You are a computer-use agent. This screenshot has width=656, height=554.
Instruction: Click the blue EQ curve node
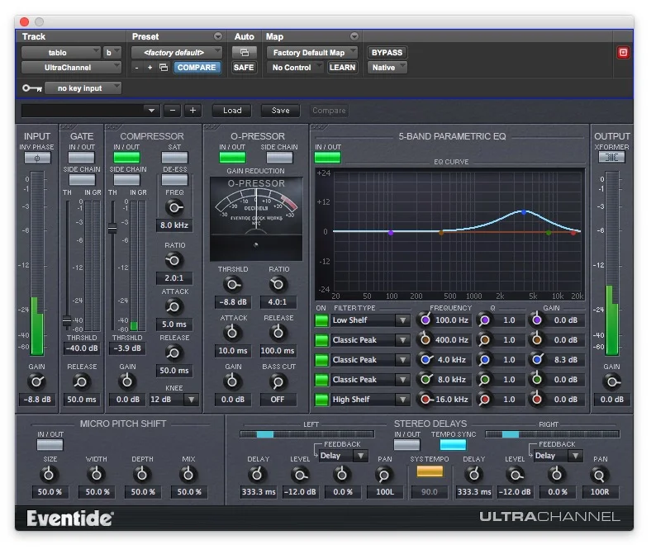coord(523,212)
